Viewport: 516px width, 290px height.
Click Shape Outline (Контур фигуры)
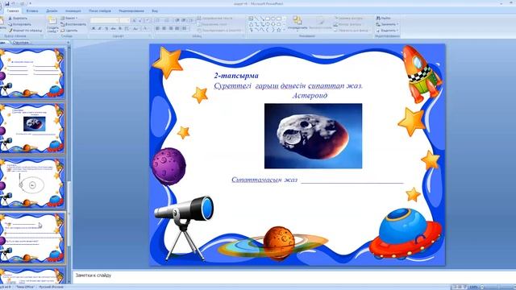(x=347, y=24)
